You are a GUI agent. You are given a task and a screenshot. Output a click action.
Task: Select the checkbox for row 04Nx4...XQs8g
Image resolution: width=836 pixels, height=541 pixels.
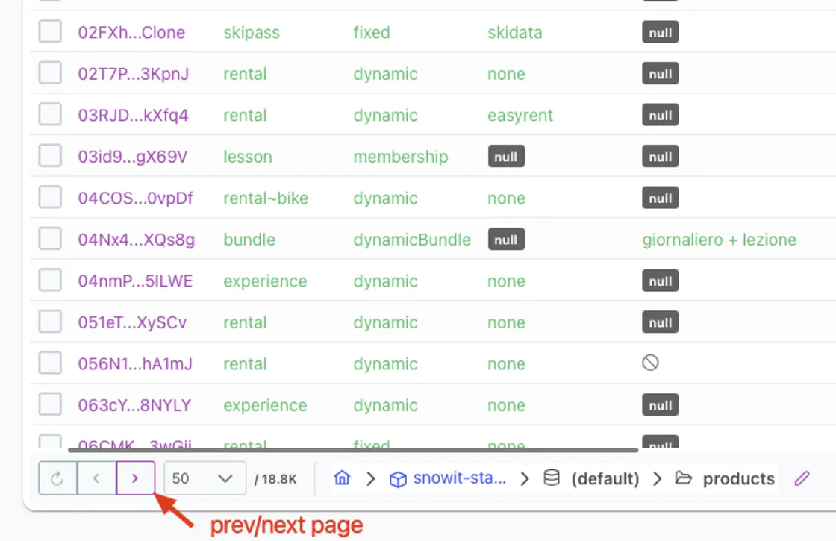click(x=50, y=239)
